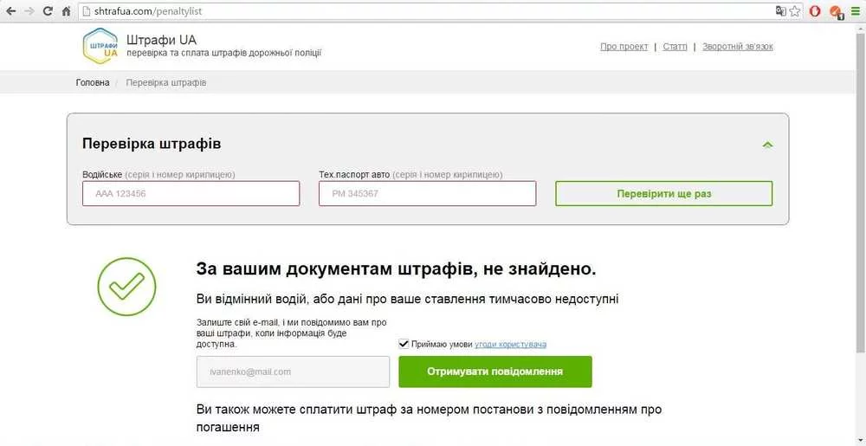Click the green checkmark circle icon

pos(126,287)
